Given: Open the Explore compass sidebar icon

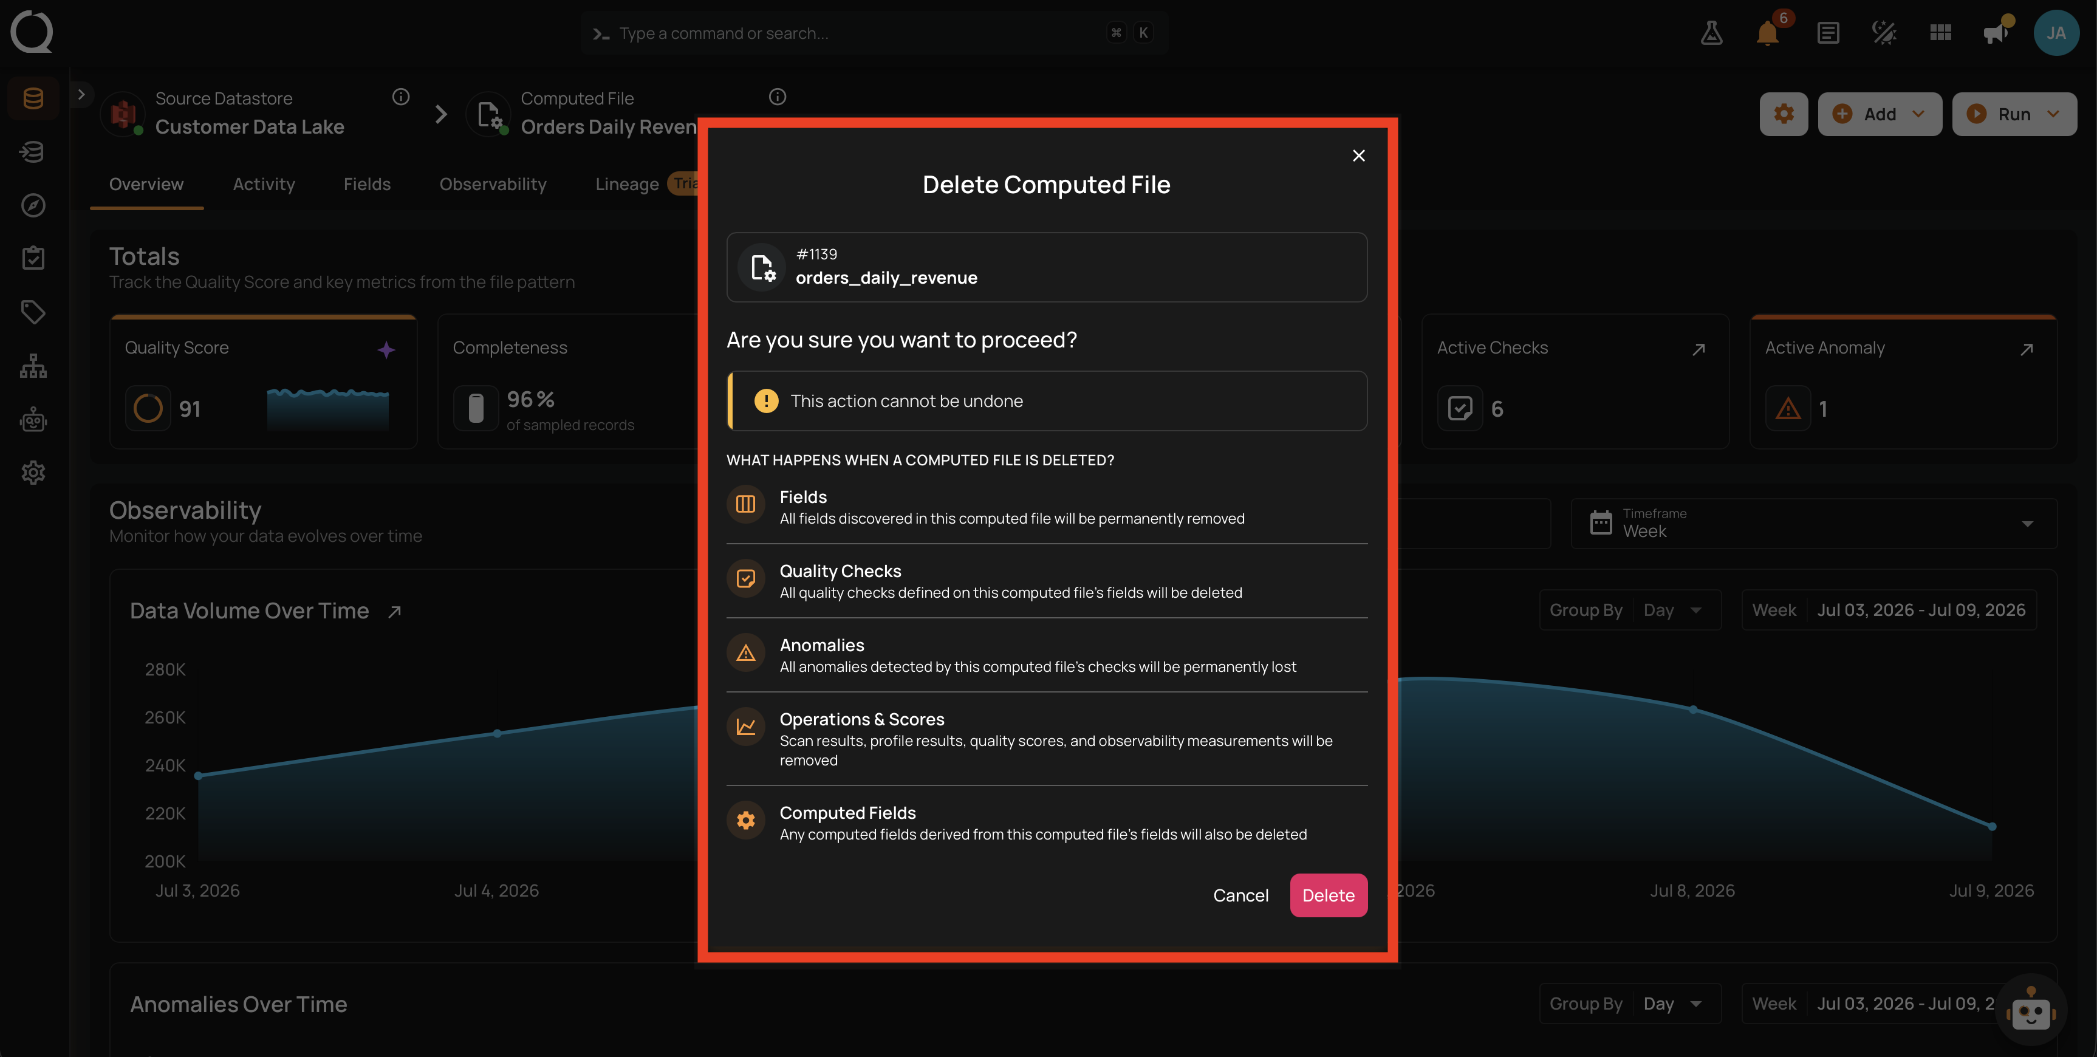Looking at the screenshot, I should pyautogui.click(x=33, y=205).
